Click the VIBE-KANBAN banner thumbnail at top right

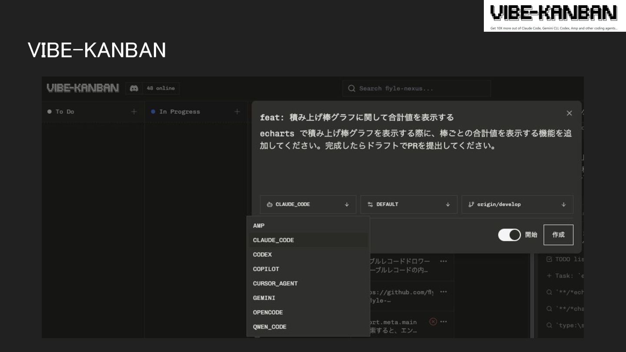555,16
